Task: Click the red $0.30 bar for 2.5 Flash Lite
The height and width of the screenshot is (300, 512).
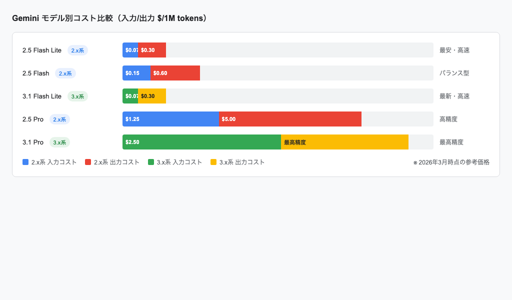Action: [x=152, y=50]
